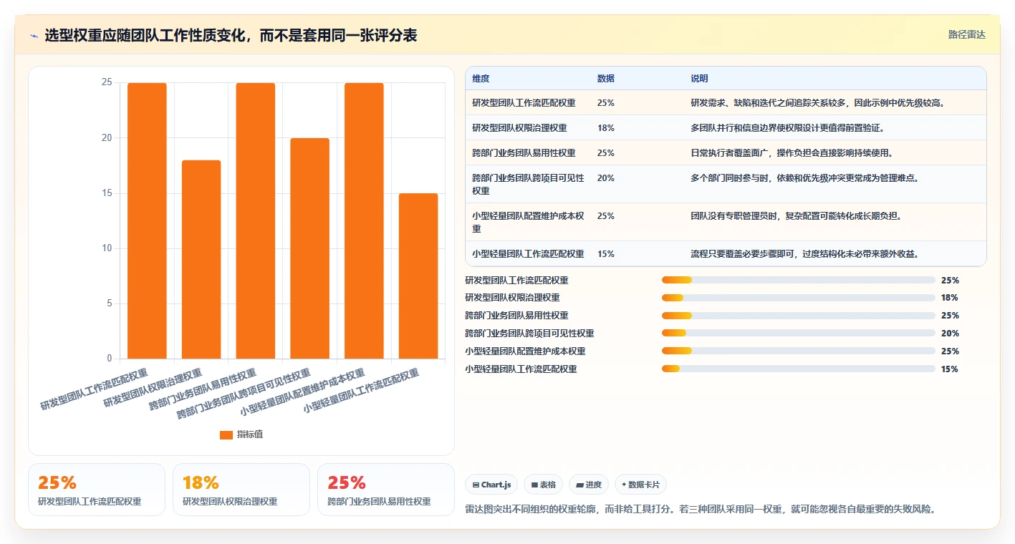
Task: Click description starting 团队没有专职管理员时
Action: pos(796,215)
